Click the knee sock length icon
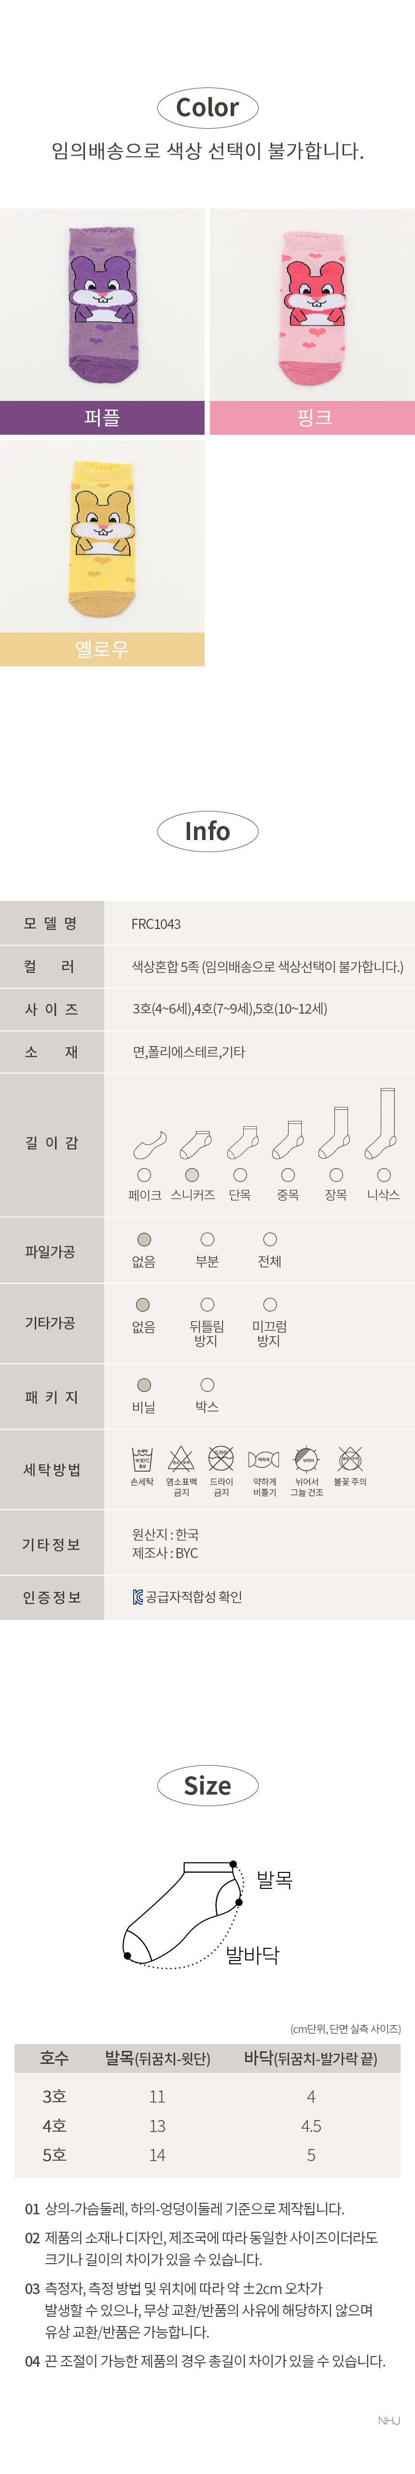The image size is (415, 2474). pyautogui.click(x=382, y=1123)
